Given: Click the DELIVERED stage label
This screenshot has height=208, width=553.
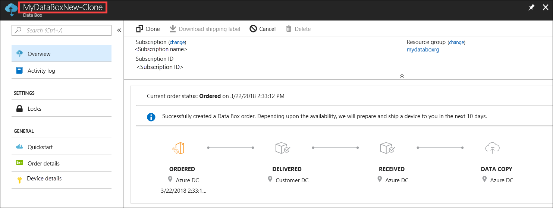Looking at the screenshot, I should click(x=287, y=169).
